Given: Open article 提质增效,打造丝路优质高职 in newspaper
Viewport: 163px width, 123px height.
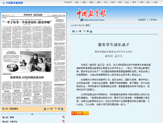Looking at the screenshot, I should point(27,77).
